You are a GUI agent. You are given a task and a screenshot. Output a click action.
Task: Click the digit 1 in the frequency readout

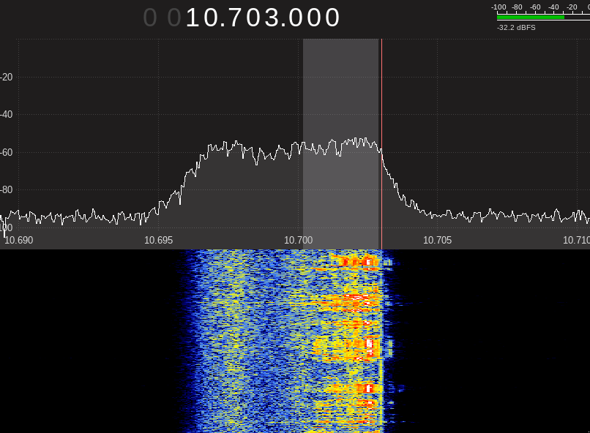point(193,18)
